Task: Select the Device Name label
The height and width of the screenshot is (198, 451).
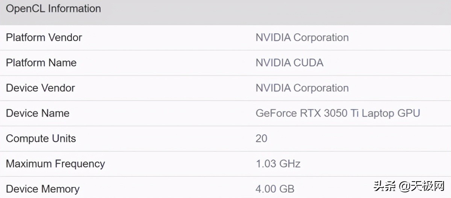Action: (x=38, y=113)
